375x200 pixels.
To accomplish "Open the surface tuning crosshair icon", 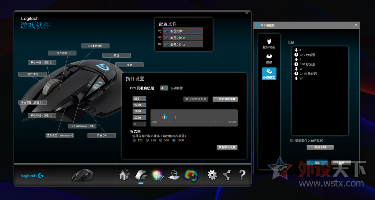I will coord(174,175).
